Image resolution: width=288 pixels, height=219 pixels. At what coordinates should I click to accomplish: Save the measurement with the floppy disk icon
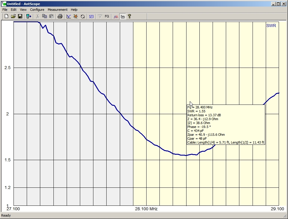pos(20,16)
